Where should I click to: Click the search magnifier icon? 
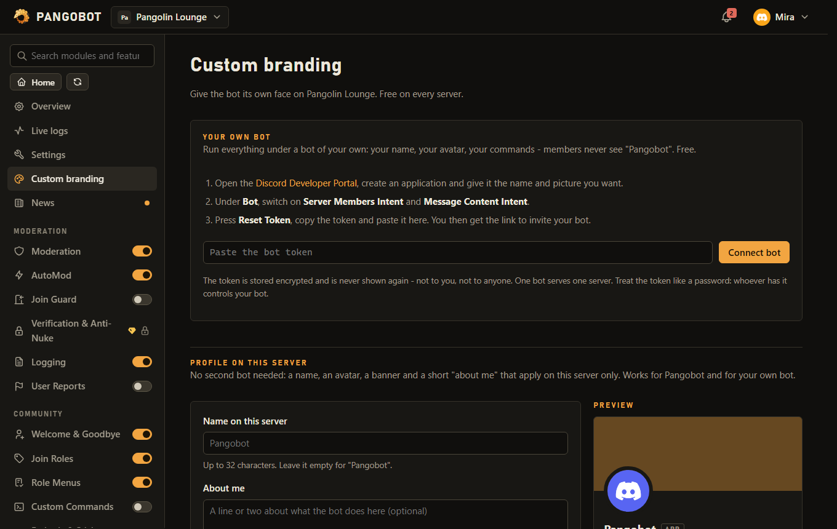pyautogui.click(x=22, y=56)
